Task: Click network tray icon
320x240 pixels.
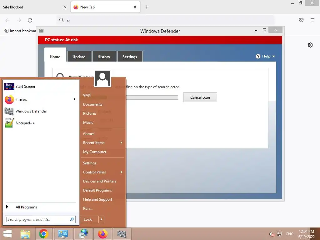Action: coord(279,234)
